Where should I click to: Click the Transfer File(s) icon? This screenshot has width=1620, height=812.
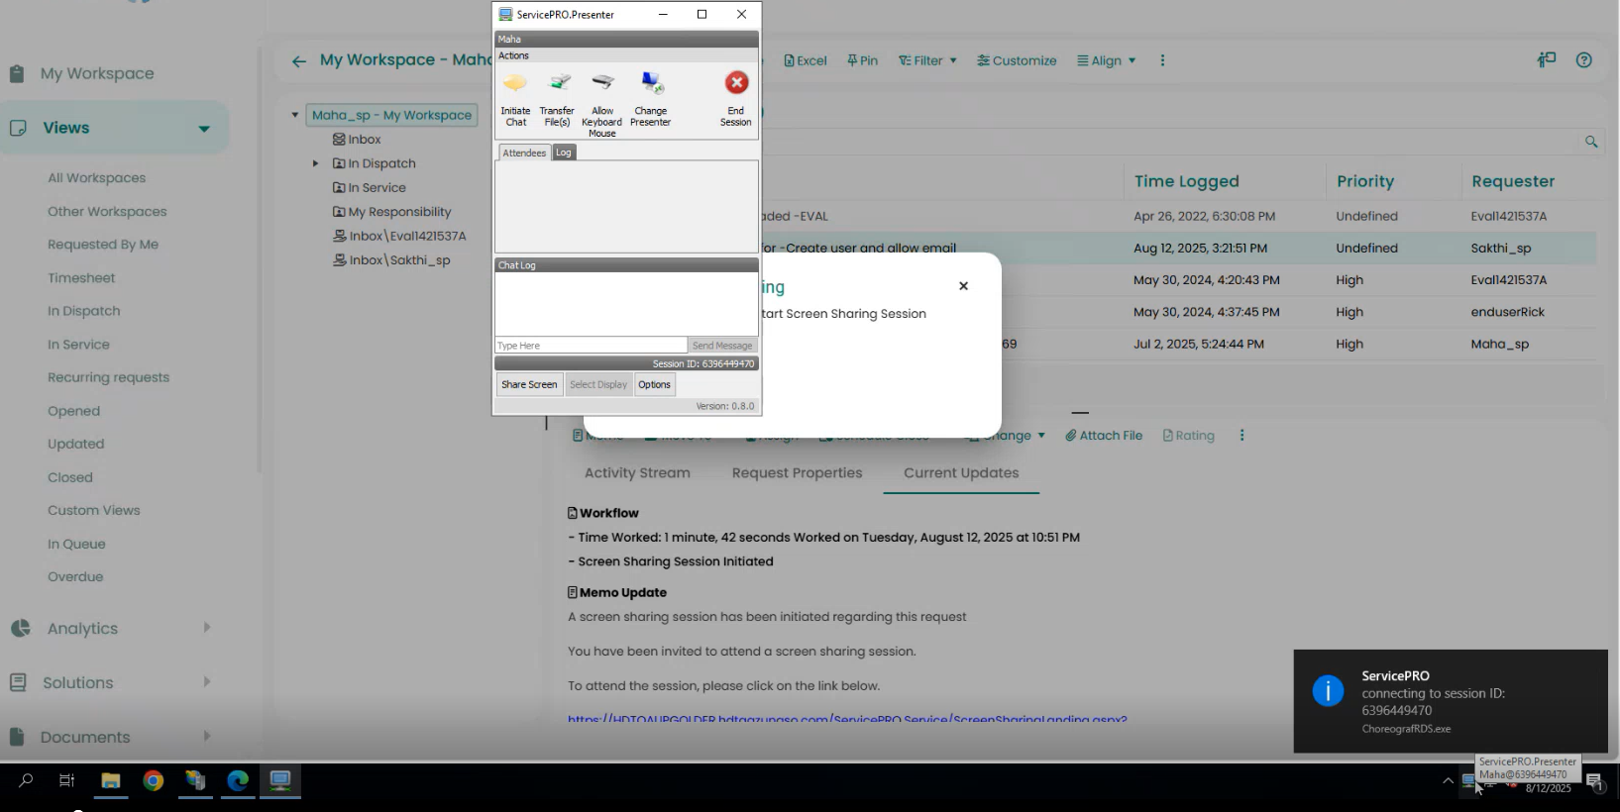(557, 84)
